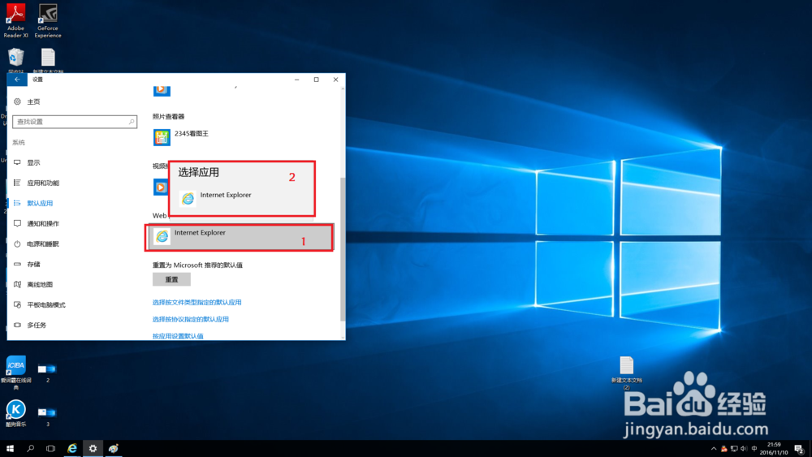Viewport: 812px width, 457px height.
Task: Open the clock showing 21:59
Action: 774,448
